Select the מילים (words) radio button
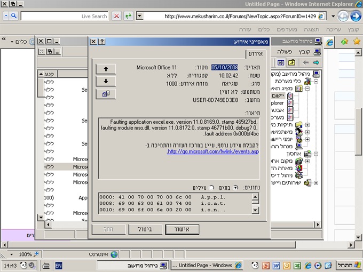This screenshot has width=363, height=272. (x=211, y=188)
